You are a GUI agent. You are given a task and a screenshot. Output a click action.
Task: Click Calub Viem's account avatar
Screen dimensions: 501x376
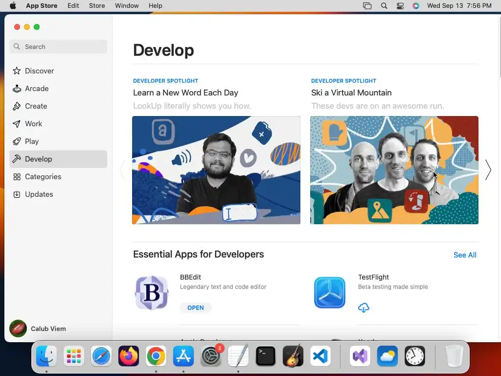pos(18,329)
